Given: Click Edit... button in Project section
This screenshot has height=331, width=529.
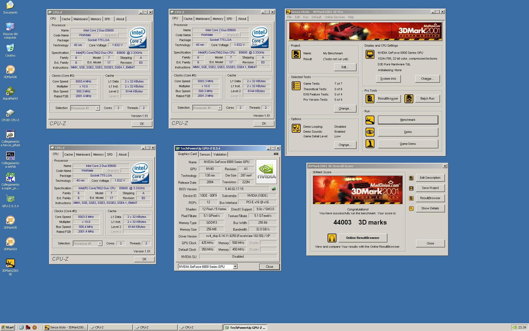Looking at the screenshot, I should [345, 67].
